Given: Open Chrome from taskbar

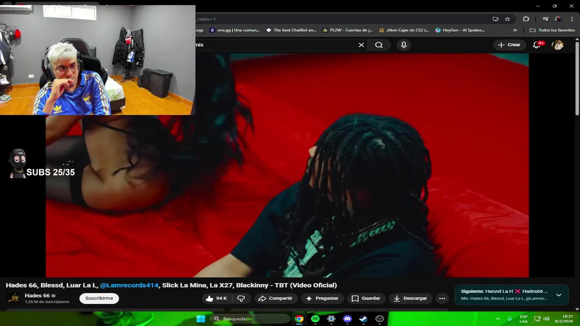Looking at the screenshot, I should (x=299, y=319).
